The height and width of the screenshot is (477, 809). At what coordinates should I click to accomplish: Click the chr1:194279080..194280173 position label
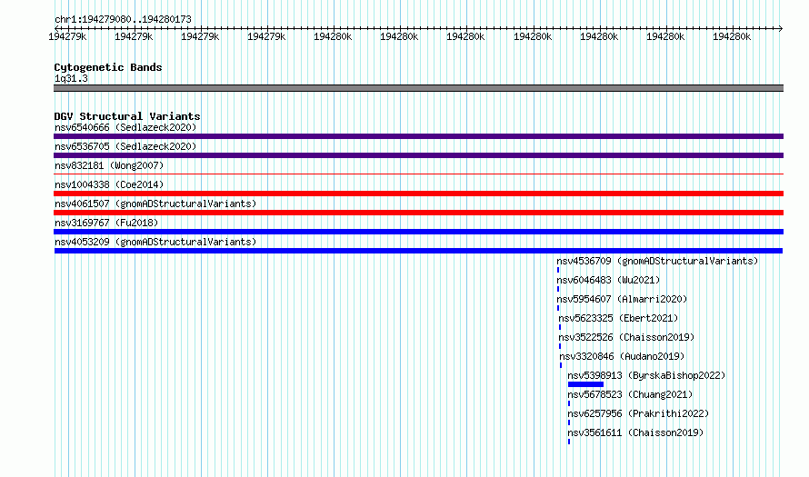123,19
